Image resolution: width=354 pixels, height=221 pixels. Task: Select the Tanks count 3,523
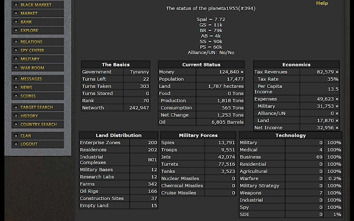(228, 171)
